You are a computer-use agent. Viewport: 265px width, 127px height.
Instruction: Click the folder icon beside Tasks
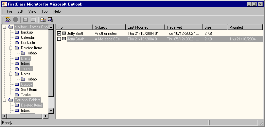[17, 95]
